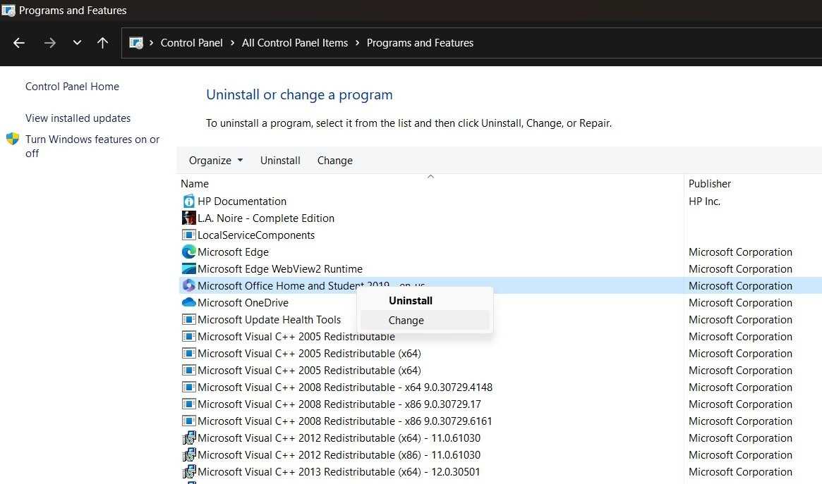The image size is (822, 484).
Task: Click the Visual C++ 2012 (x86) 11.0.61030 icon
Action: pyautogui.click(x=188, y=454)
